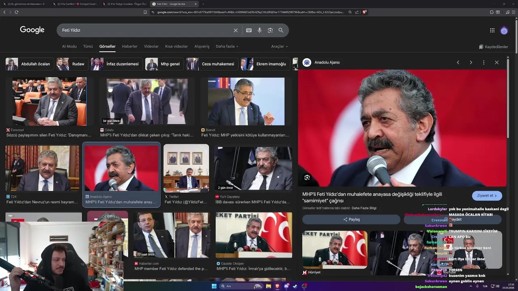Open Windows Start menu

pos(214,286)
